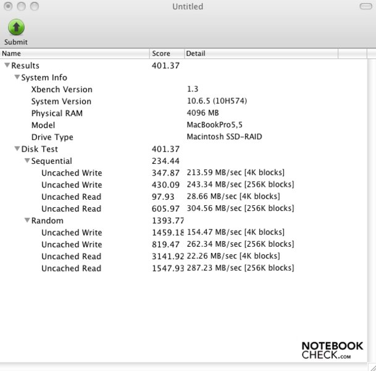Screen dimensions: 376x371
Task: Select Random Uncached Read 22.26 MB/sec row
Action: 183,256
